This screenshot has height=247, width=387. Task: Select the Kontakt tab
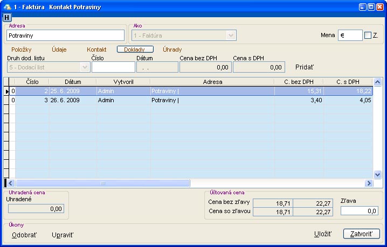(x=96, y=50)
